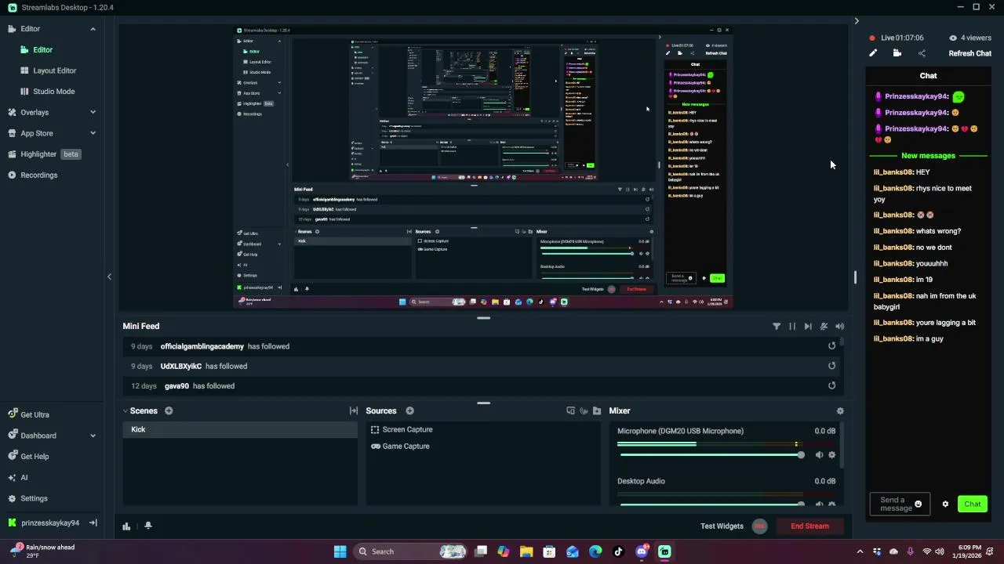1004x564 pixels.
Task: Open the notifications bell icon
Action: [x=148, y=526]
